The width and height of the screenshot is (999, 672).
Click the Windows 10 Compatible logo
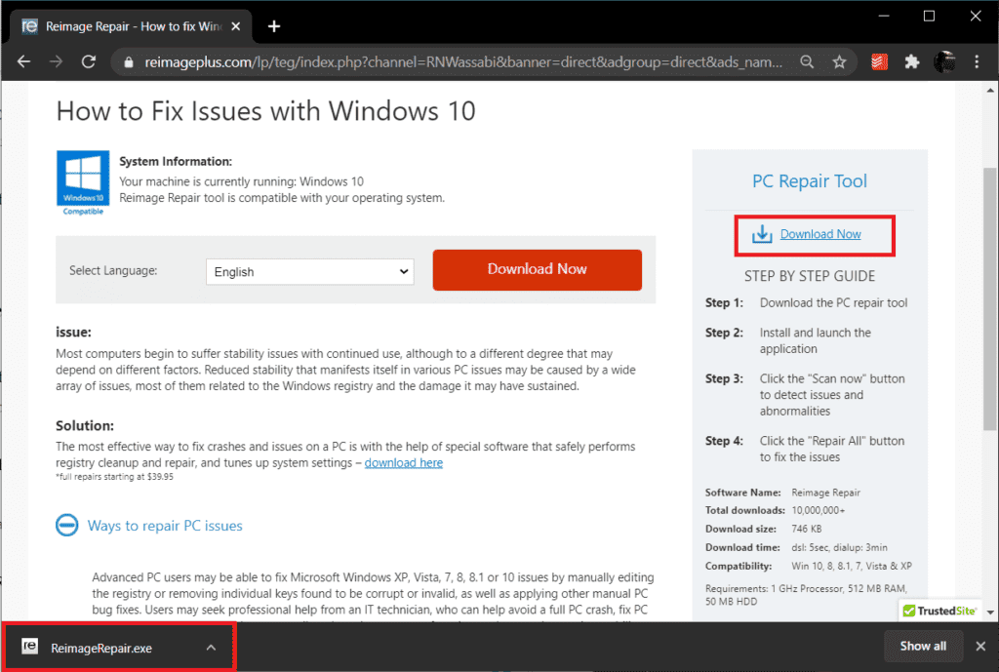point(83,182)
